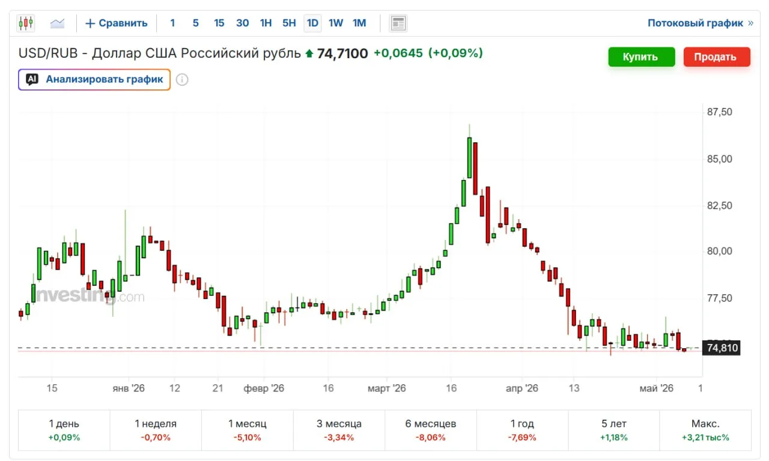Click the +0,0645 price change value
The width and height of the screenshot is (769, 461).
[x=398, y=53]
